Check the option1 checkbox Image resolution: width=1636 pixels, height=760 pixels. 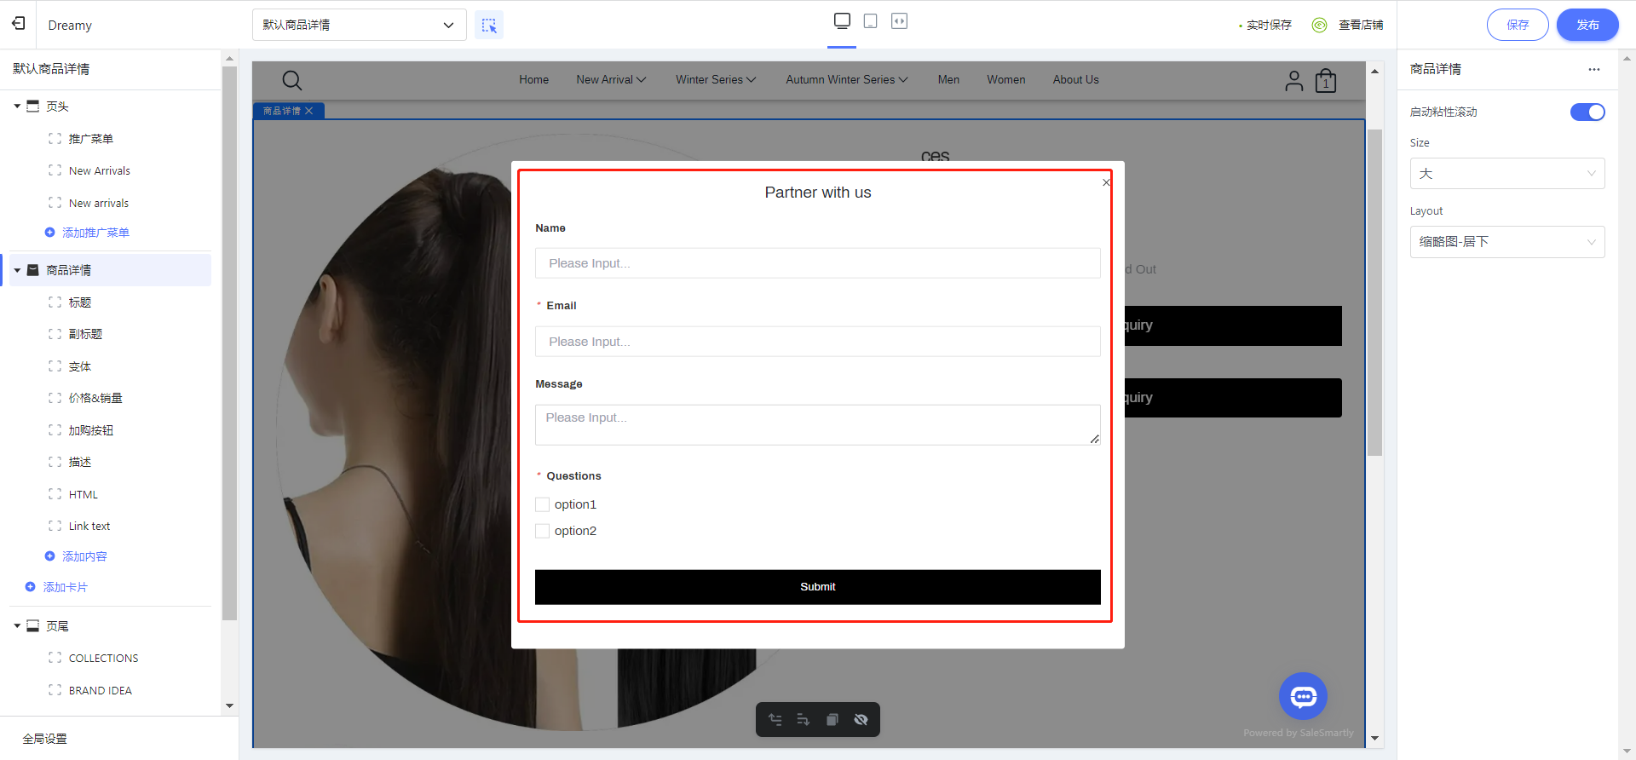click(542, 504)
